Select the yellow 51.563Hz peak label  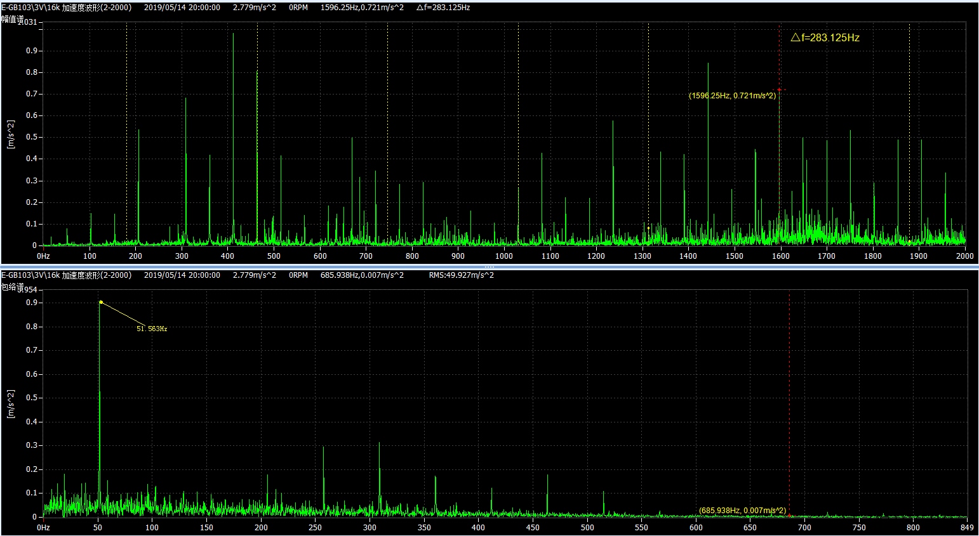pyautogui.click(x=152, y=329)
